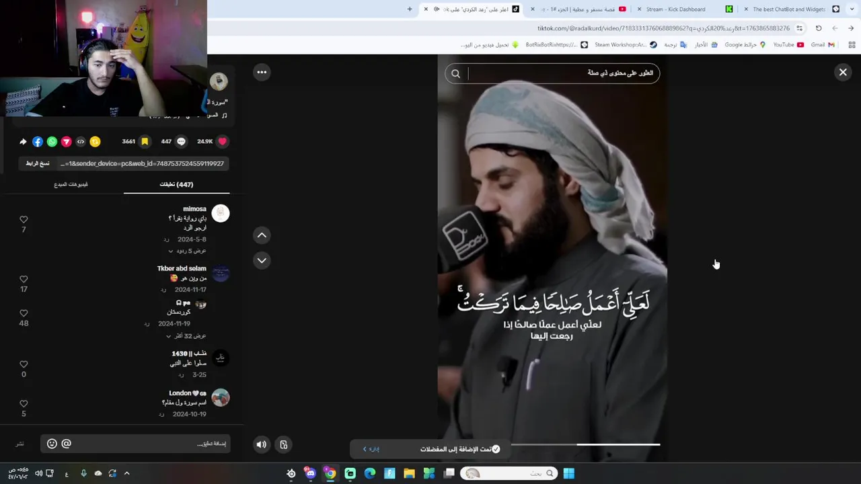Share the video to WhatsApp
The image size is (861, 484).
point(52,142)
